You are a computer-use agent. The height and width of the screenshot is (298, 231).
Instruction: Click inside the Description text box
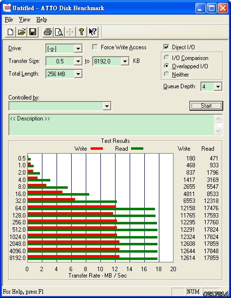coord(112,125)
